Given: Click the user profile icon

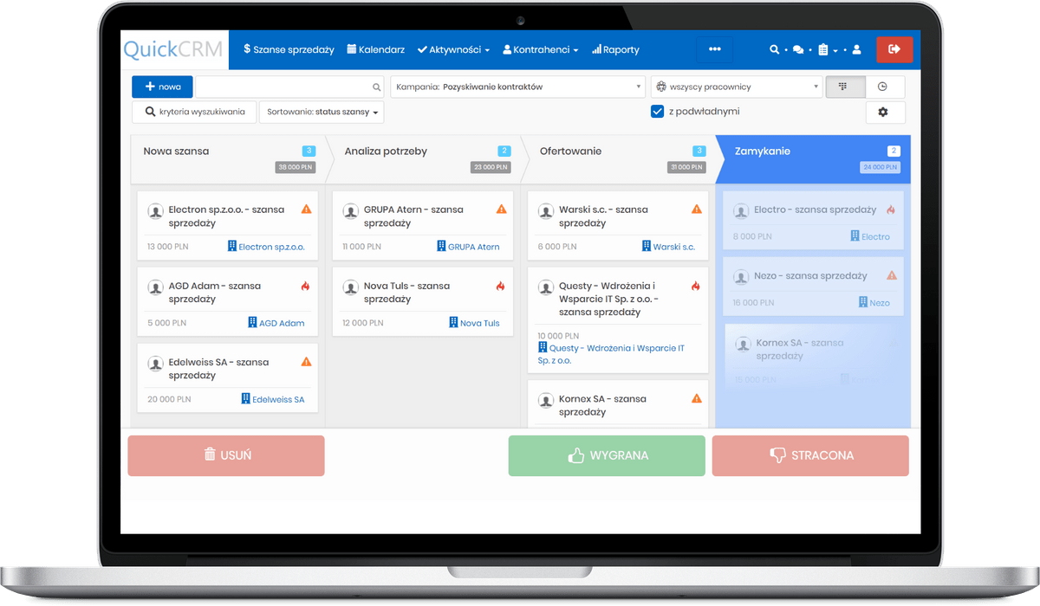Looking at the screenshot, I should pos(856,49).
